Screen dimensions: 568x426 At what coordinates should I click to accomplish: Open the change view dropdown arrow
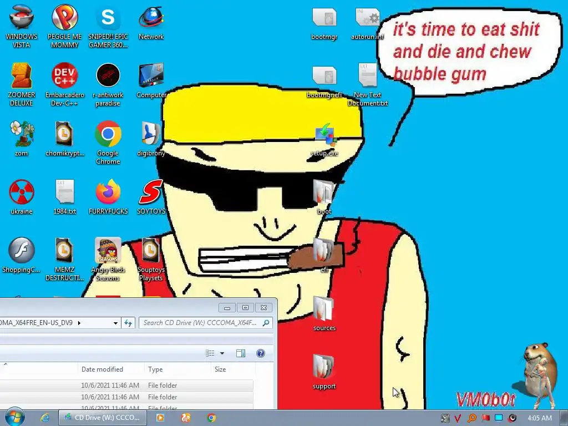pyautogui.click(x=222, y=353)
